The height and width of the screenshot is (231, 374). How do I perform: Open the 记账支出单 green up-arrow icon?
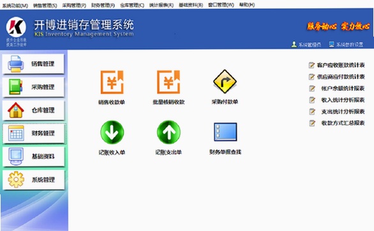pyautogui.click(x=168, y=132)
